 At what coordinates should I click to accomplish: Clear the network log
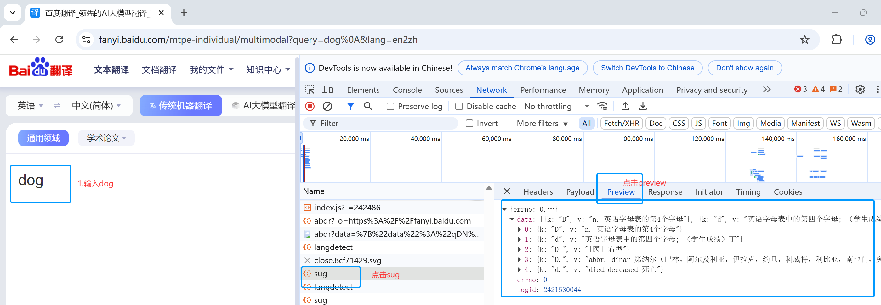click(x=327, y=106)
